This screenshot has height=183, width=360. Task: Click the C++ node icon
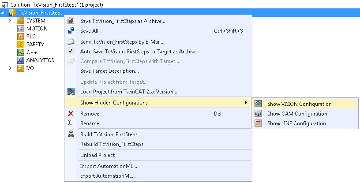(x=21, y=52)
